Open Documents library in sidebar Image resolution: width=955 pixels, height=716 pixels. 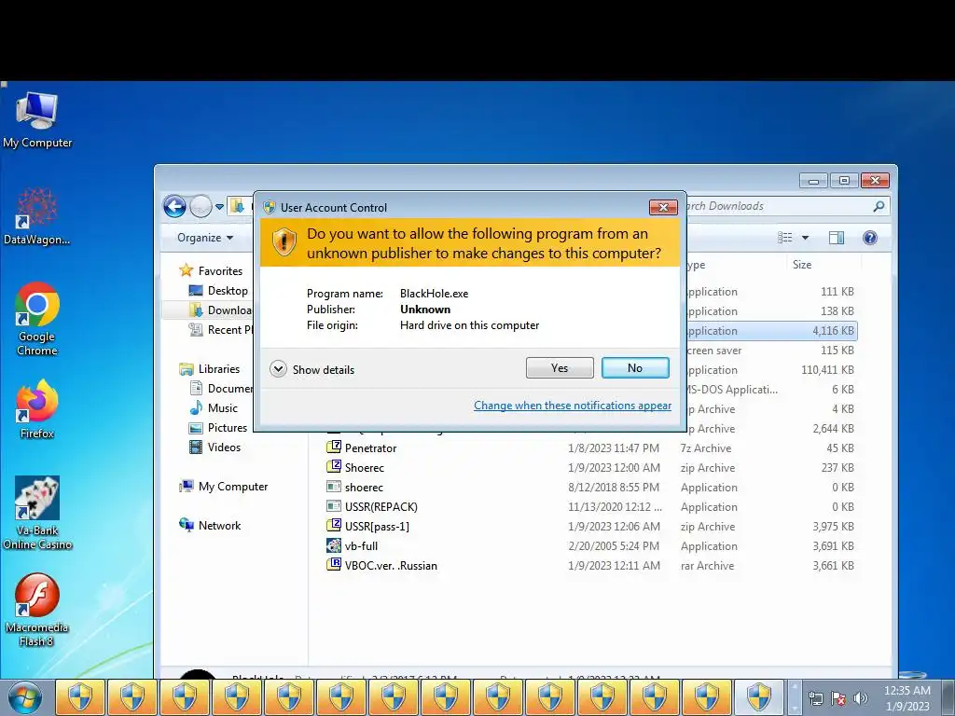pos(221,389)
